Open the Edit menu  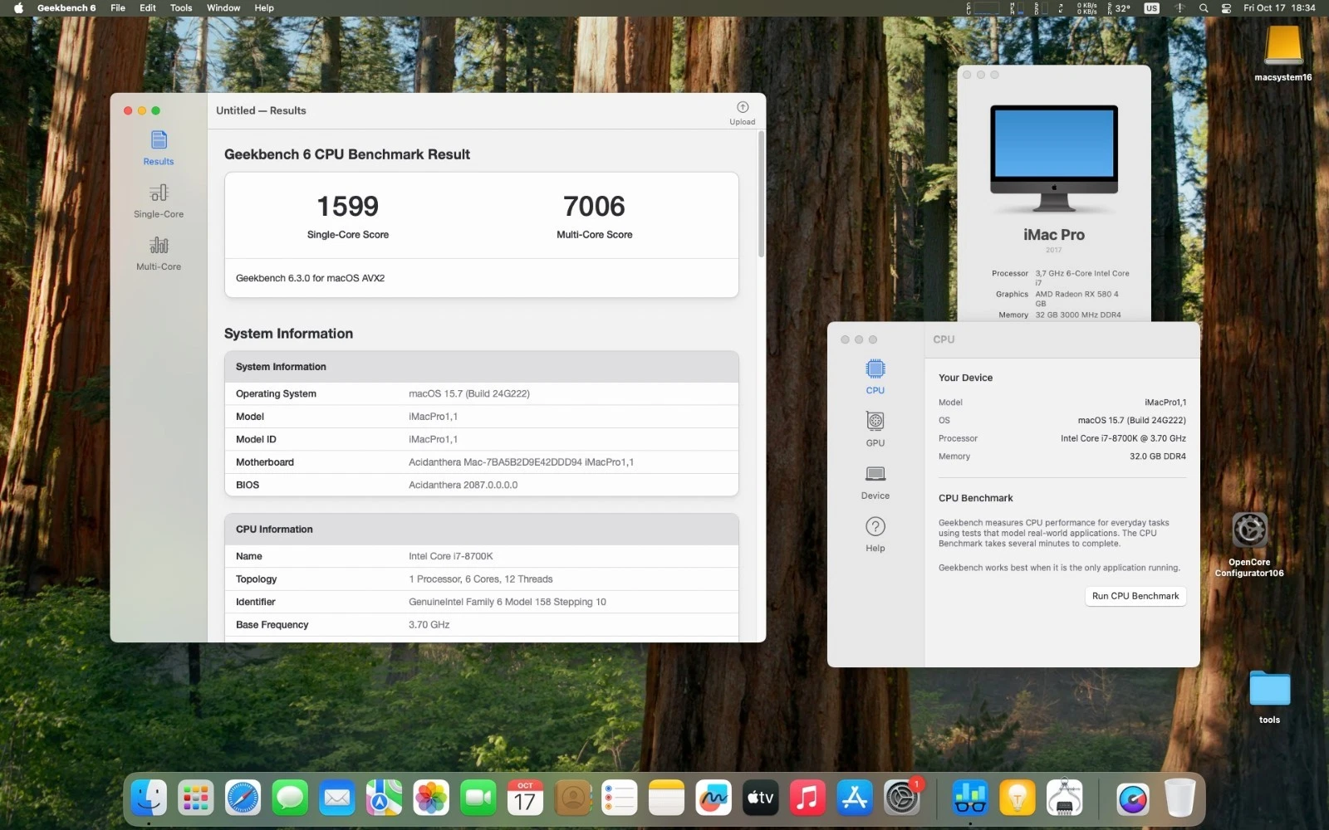click(148, 7)
